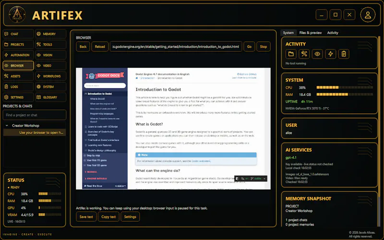Collapse the Creator Workshop project
The image size is (384, 240).
click(7, 126)
